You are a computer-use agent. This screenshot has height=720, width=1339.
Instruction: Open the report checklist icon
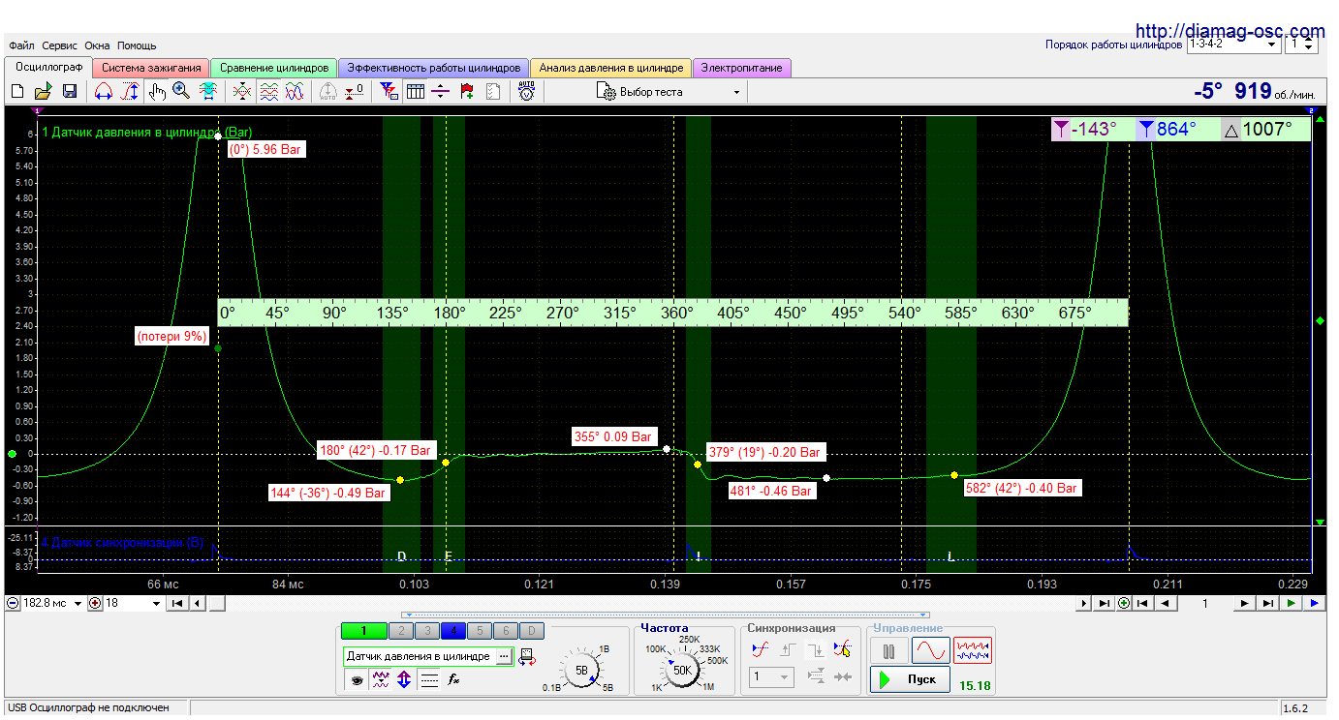click(x=492, y=92)
